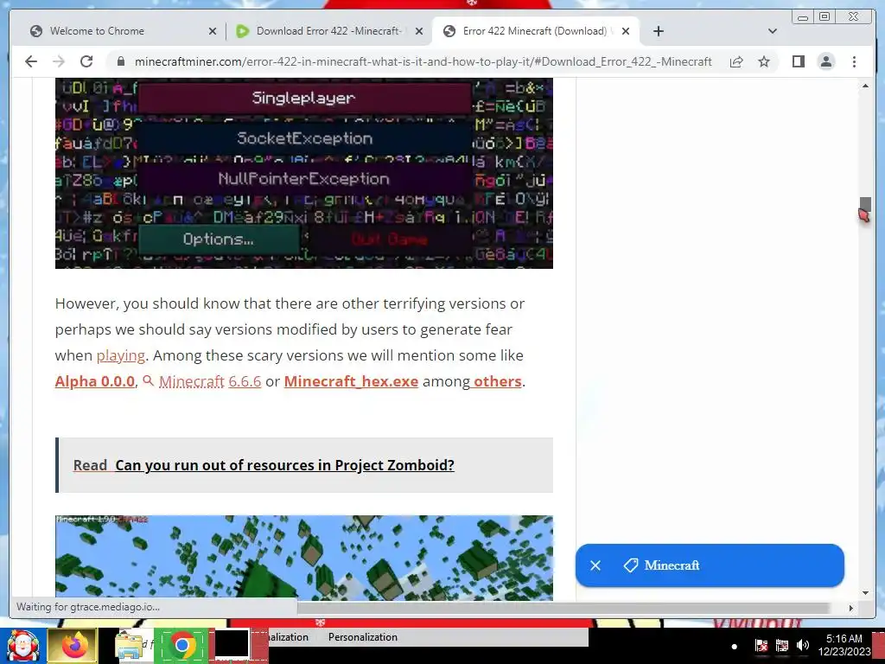Open the black taskbar window icon
Viewport: 885px width, 664px height.
[232, 646]
